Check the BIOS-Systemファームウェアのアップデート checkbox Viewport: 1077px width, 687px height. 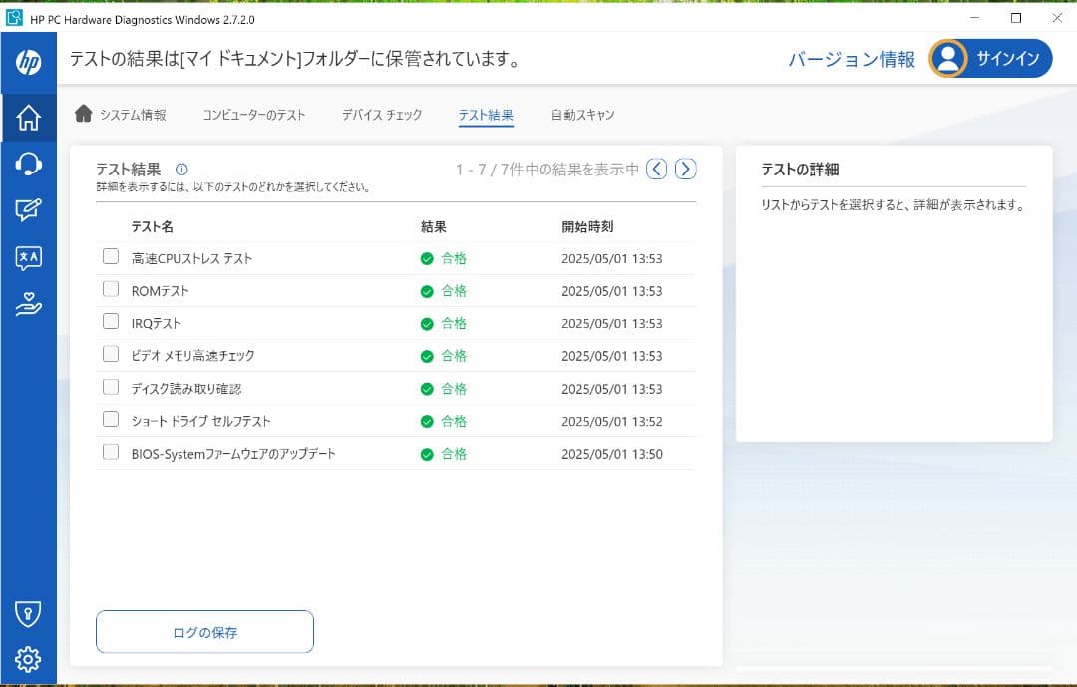point(110,451)
